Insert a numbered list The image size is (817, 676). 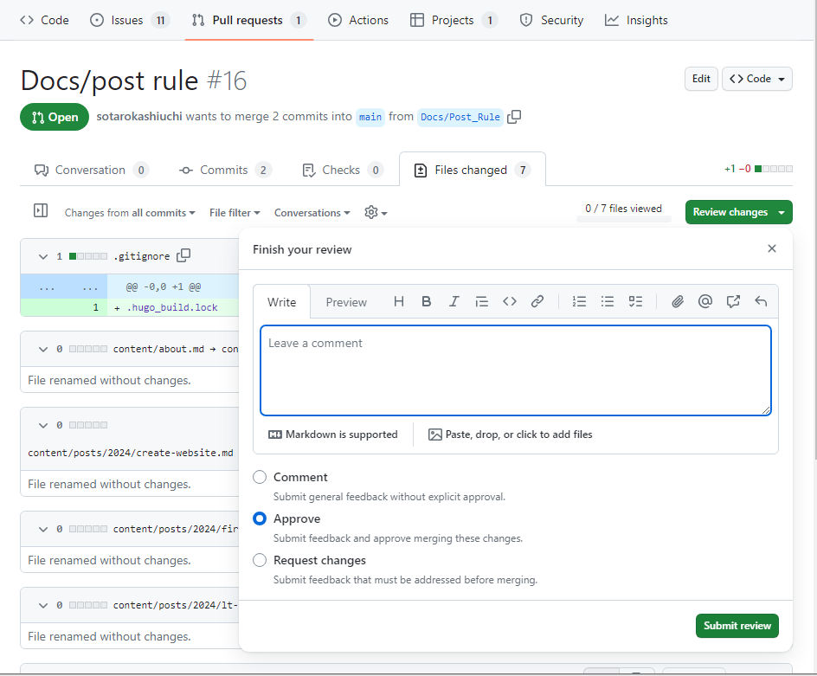pos(579,301)
